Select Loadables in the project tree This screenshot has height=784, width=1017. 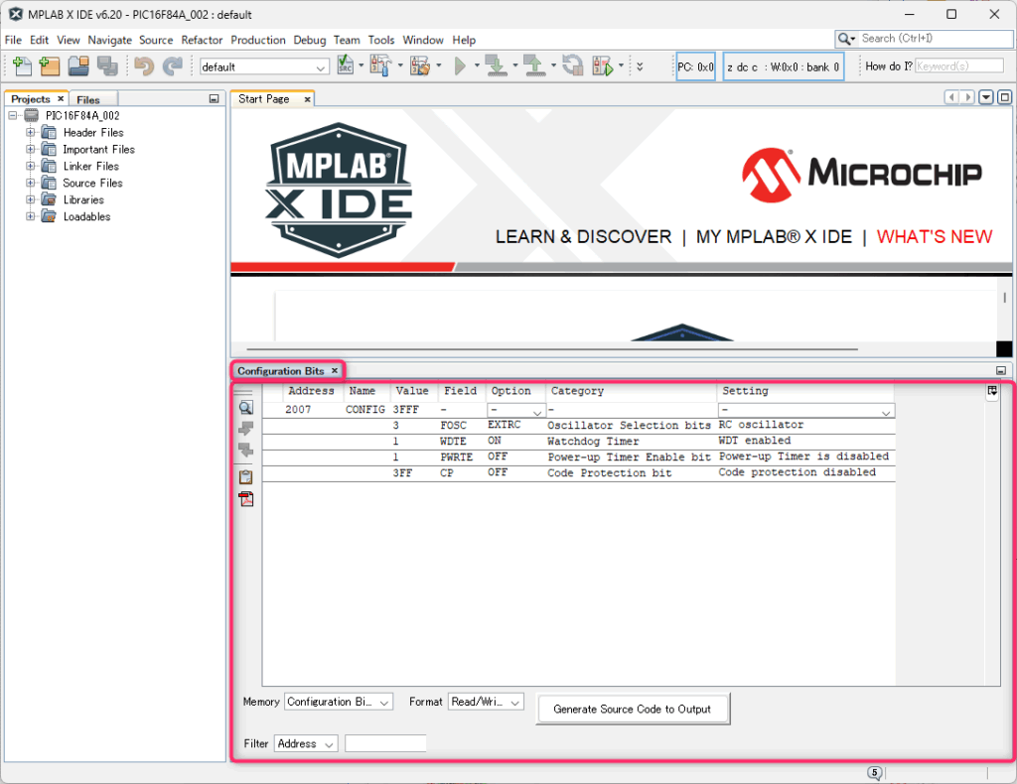click(x=87, y=216)
